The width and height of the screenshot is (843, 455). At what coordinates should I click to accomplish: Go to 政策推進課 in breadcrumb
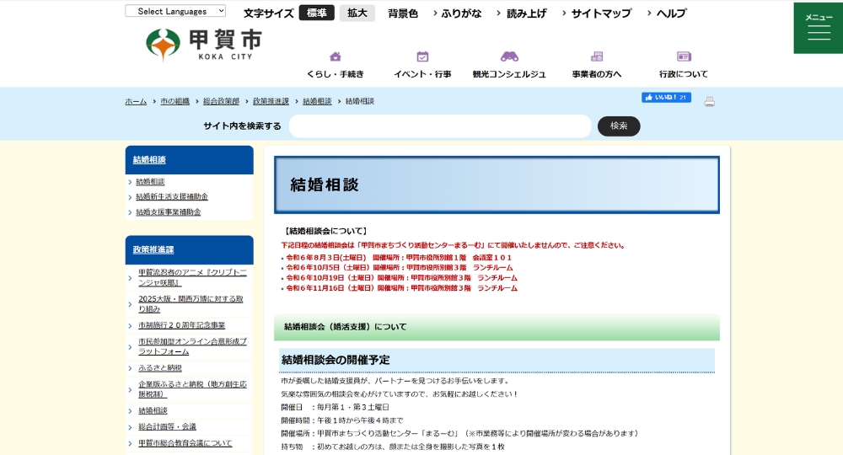[271, 101]
